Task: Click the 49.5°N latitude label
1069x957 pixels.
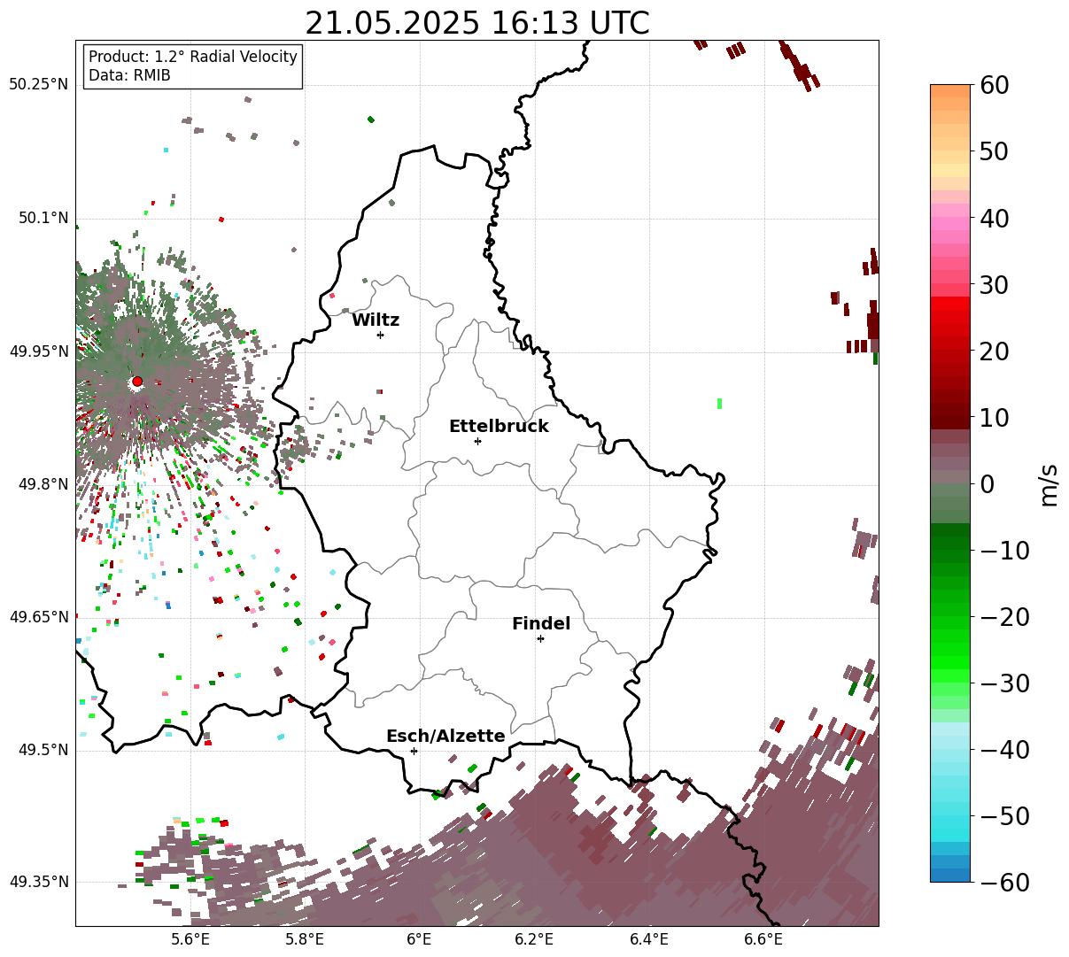Action: [x=43, y=750]
